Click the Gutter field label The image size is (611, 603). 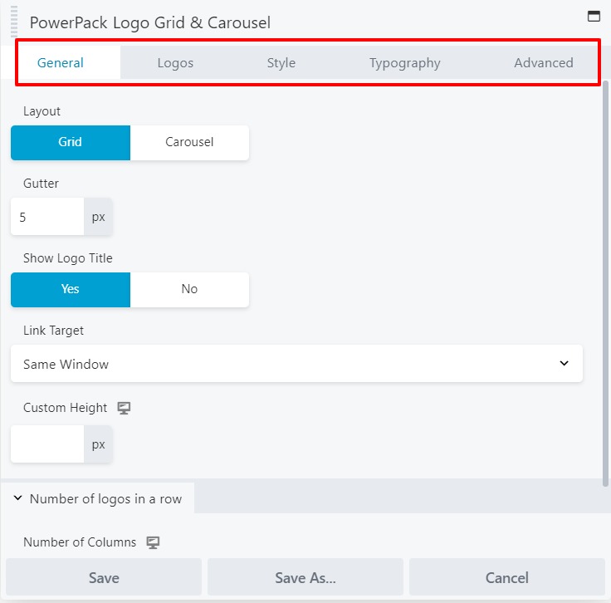pos(41,184)
